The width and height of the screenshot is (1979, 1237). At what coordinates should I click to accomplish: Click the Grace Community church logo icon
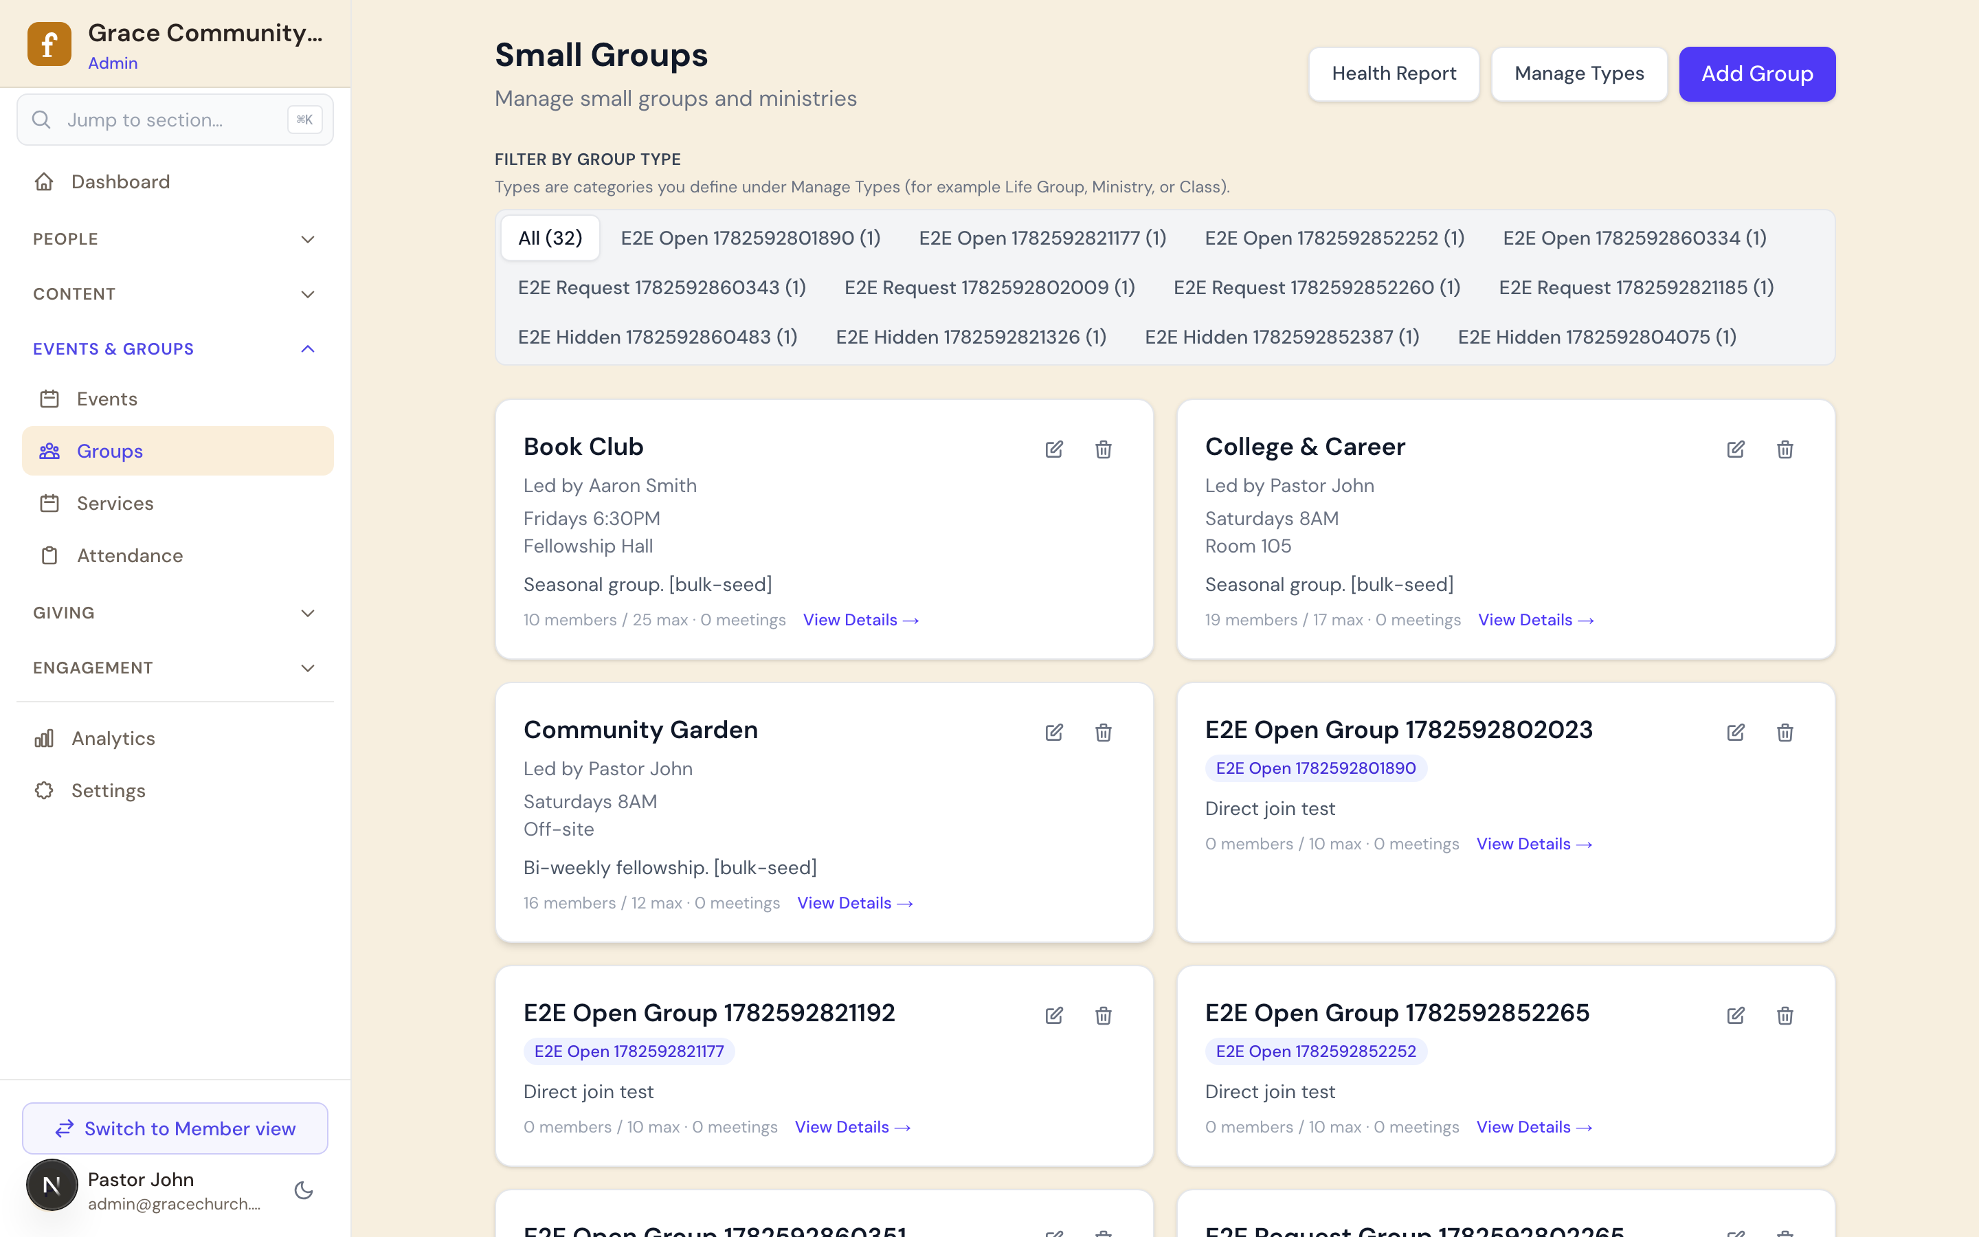[x=49, y=44]
